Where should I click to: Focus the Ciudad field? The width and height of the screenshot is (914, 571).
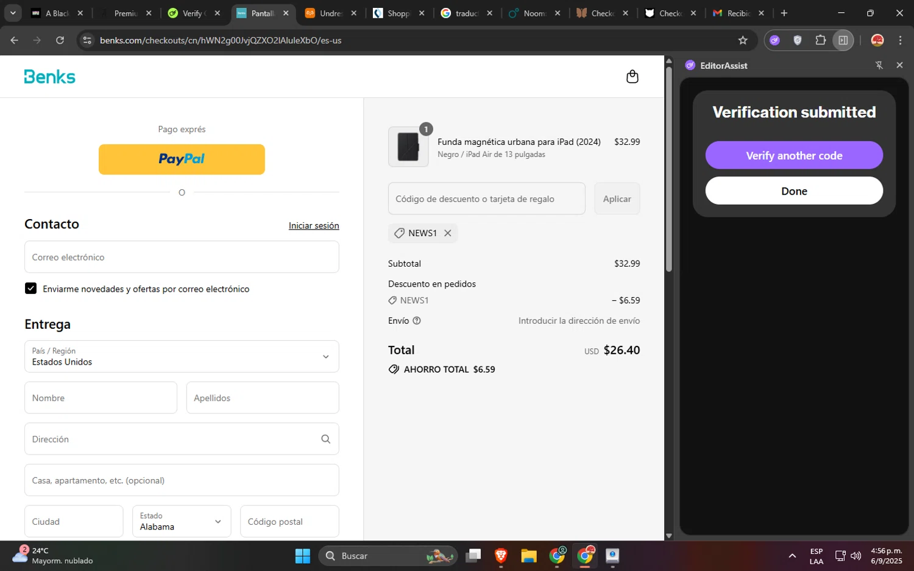tap(74, 521)
